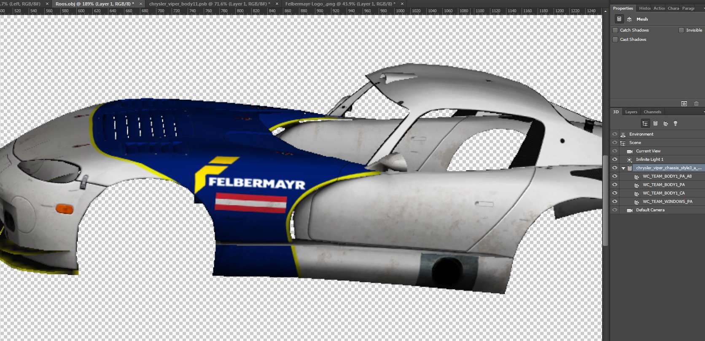The width and height of the screenshot is (705, 341).
Task: Click the Current View camera icon
Action: coord(630,151)
